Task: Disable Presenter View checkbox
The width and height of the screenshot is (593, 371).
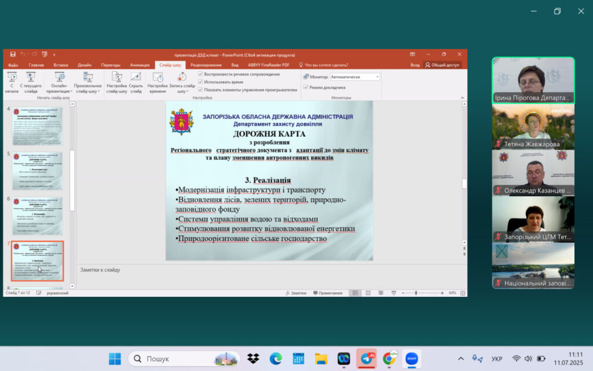Action: [x=306, y=88]
